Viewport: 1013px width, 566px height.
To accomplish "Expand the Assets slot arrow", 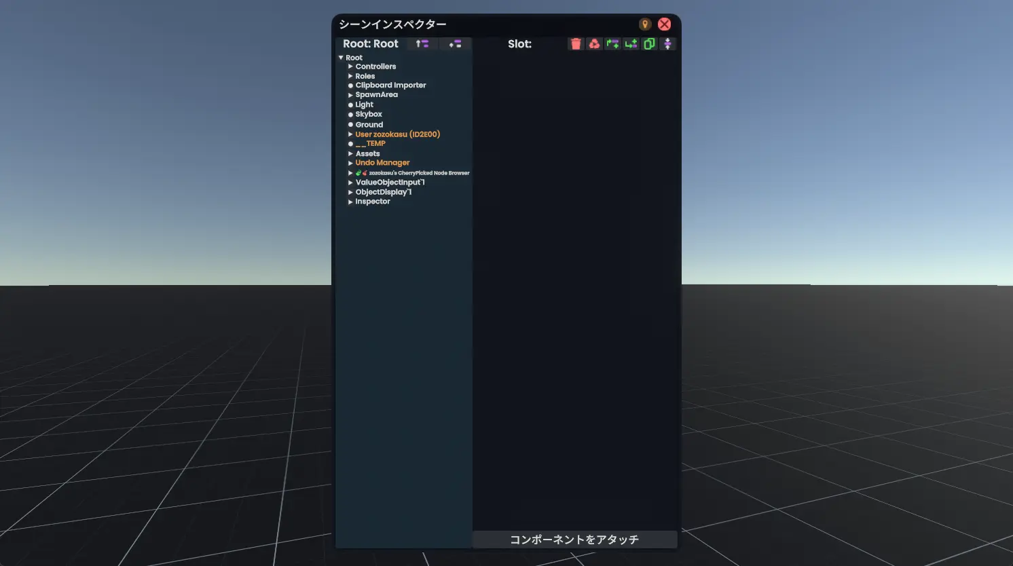I will tap(350, 154).
